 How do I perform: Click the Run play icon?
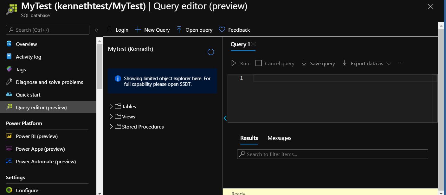click(x=234, y=63)
